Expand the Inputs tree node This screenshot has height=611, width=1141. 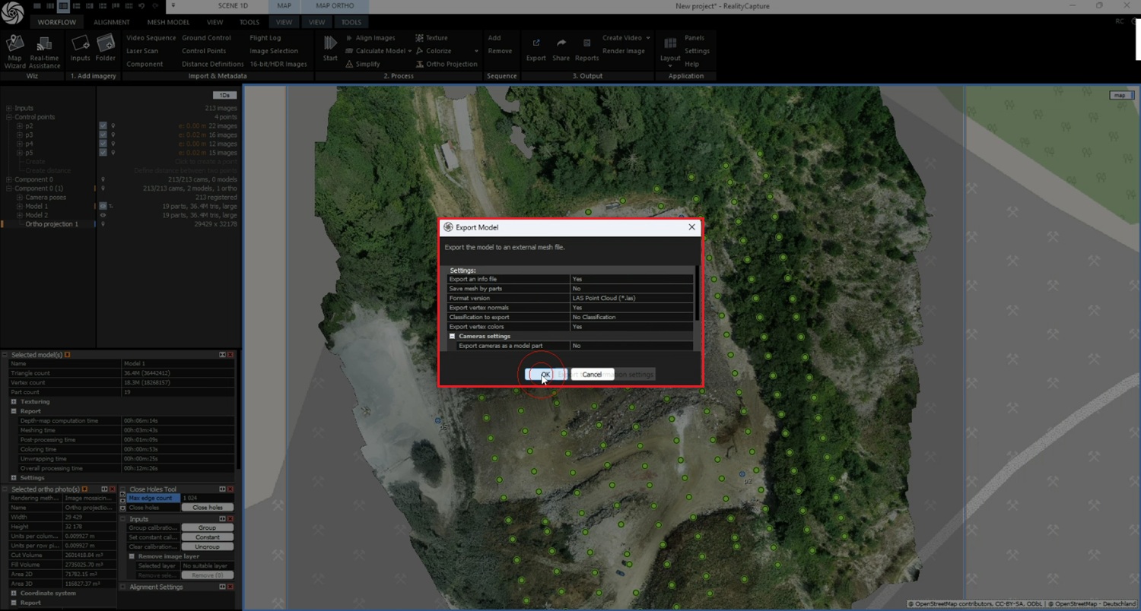click(x=9, y=109)
